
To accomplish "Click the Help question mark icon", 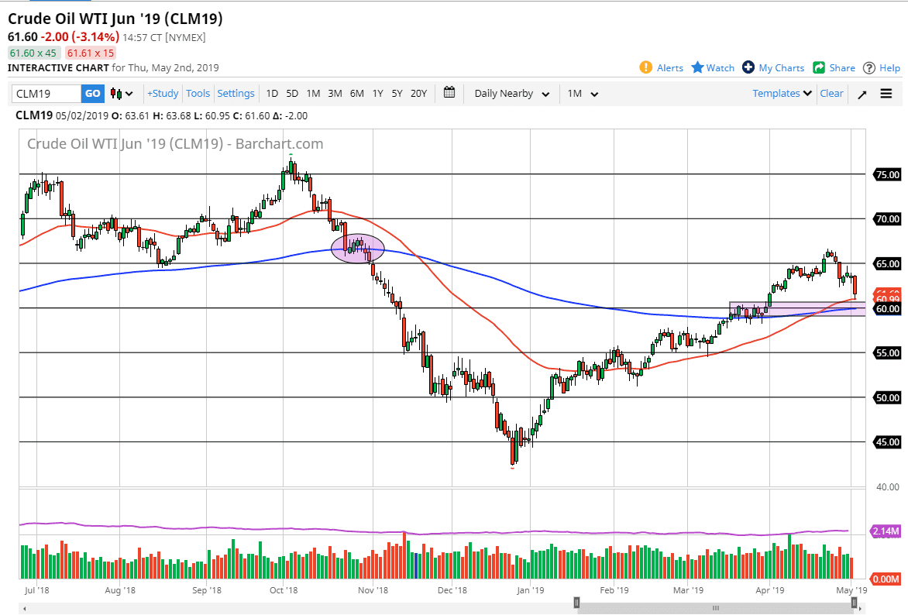I will 869,67.
